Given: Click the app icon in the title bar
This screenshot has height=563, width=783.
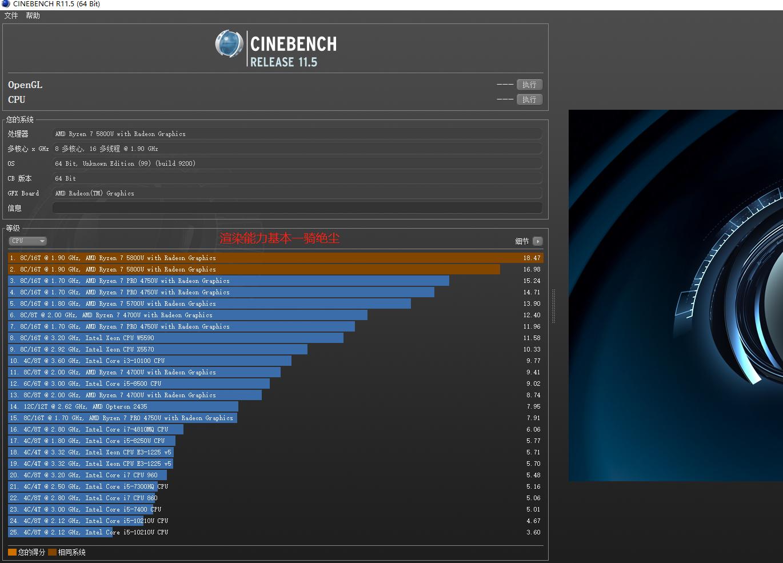Looking at the screenshot, I should coord(6,4).
